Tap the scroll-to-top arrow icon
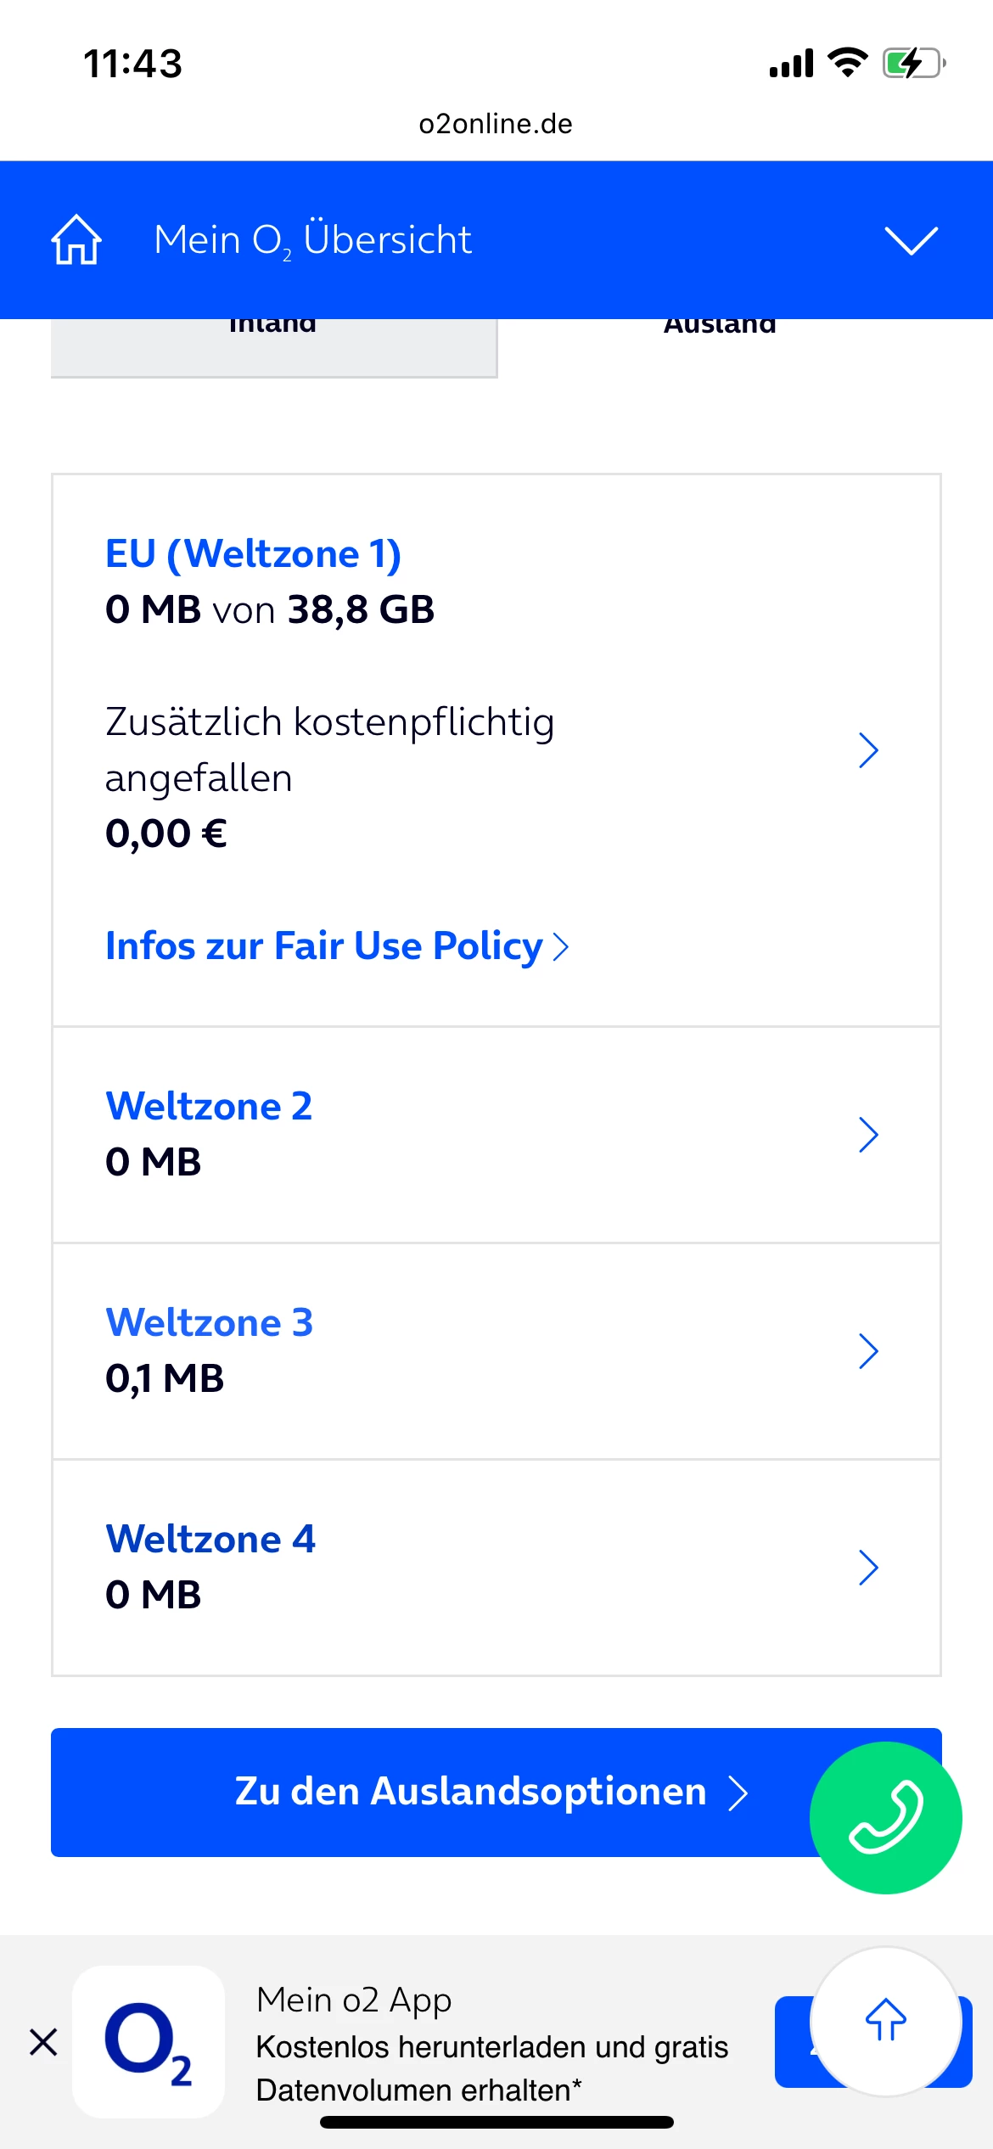Screen dimensions: 993x2149 click(x=885, y=2021)
